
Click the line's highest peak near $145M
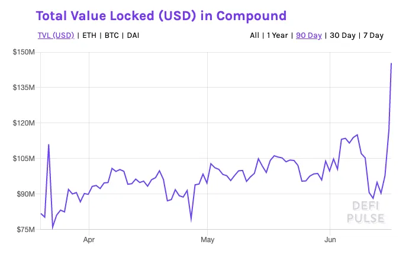[391, 63]
